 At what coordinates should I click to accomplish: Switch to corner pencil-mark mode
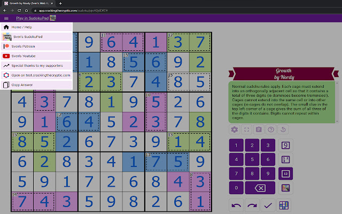[x=285, y=159]
